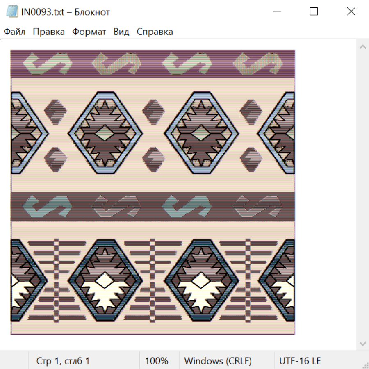Click the IN0093.txt – Блокнот title text
The width and height of the screenshot is (369, 369).
pos(65,12)
